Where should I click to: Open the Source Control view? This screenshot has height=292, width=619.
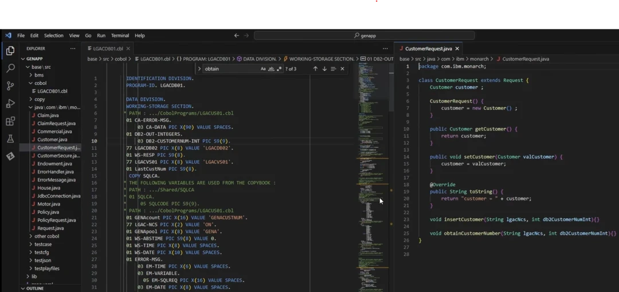point(10,86)
